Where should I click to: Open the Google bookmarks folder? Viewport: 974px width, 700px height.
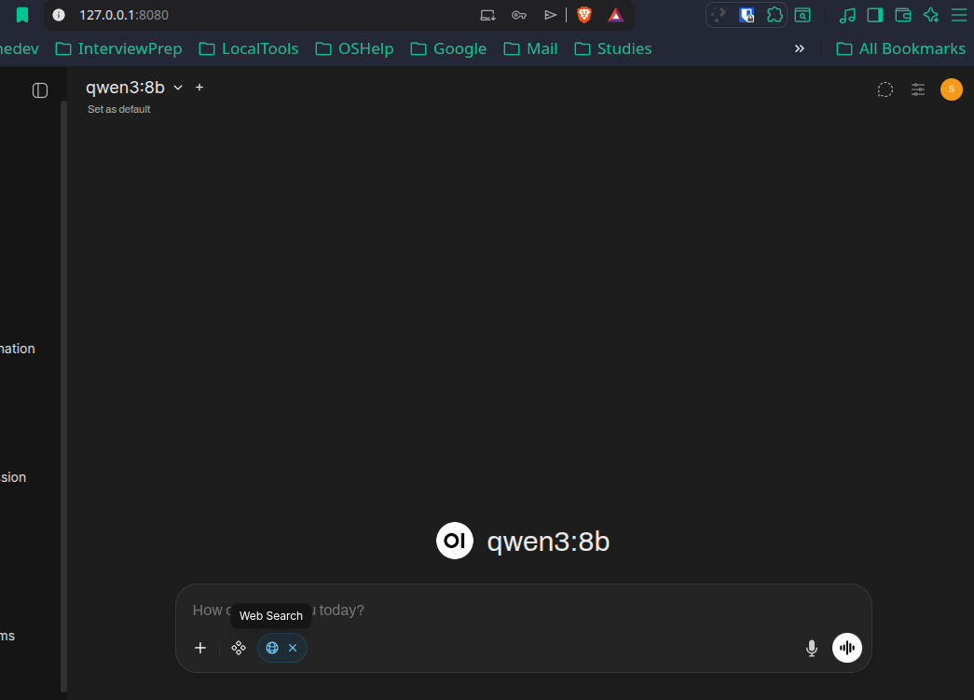coord(448,48)
